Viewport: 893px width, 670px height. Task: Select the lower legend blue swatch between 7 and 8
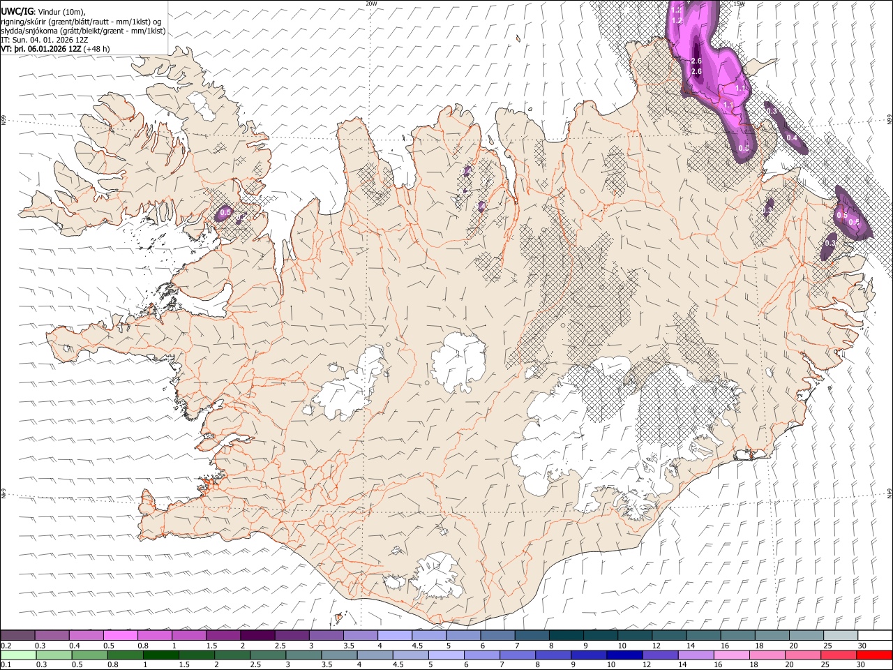pos(517,655)
